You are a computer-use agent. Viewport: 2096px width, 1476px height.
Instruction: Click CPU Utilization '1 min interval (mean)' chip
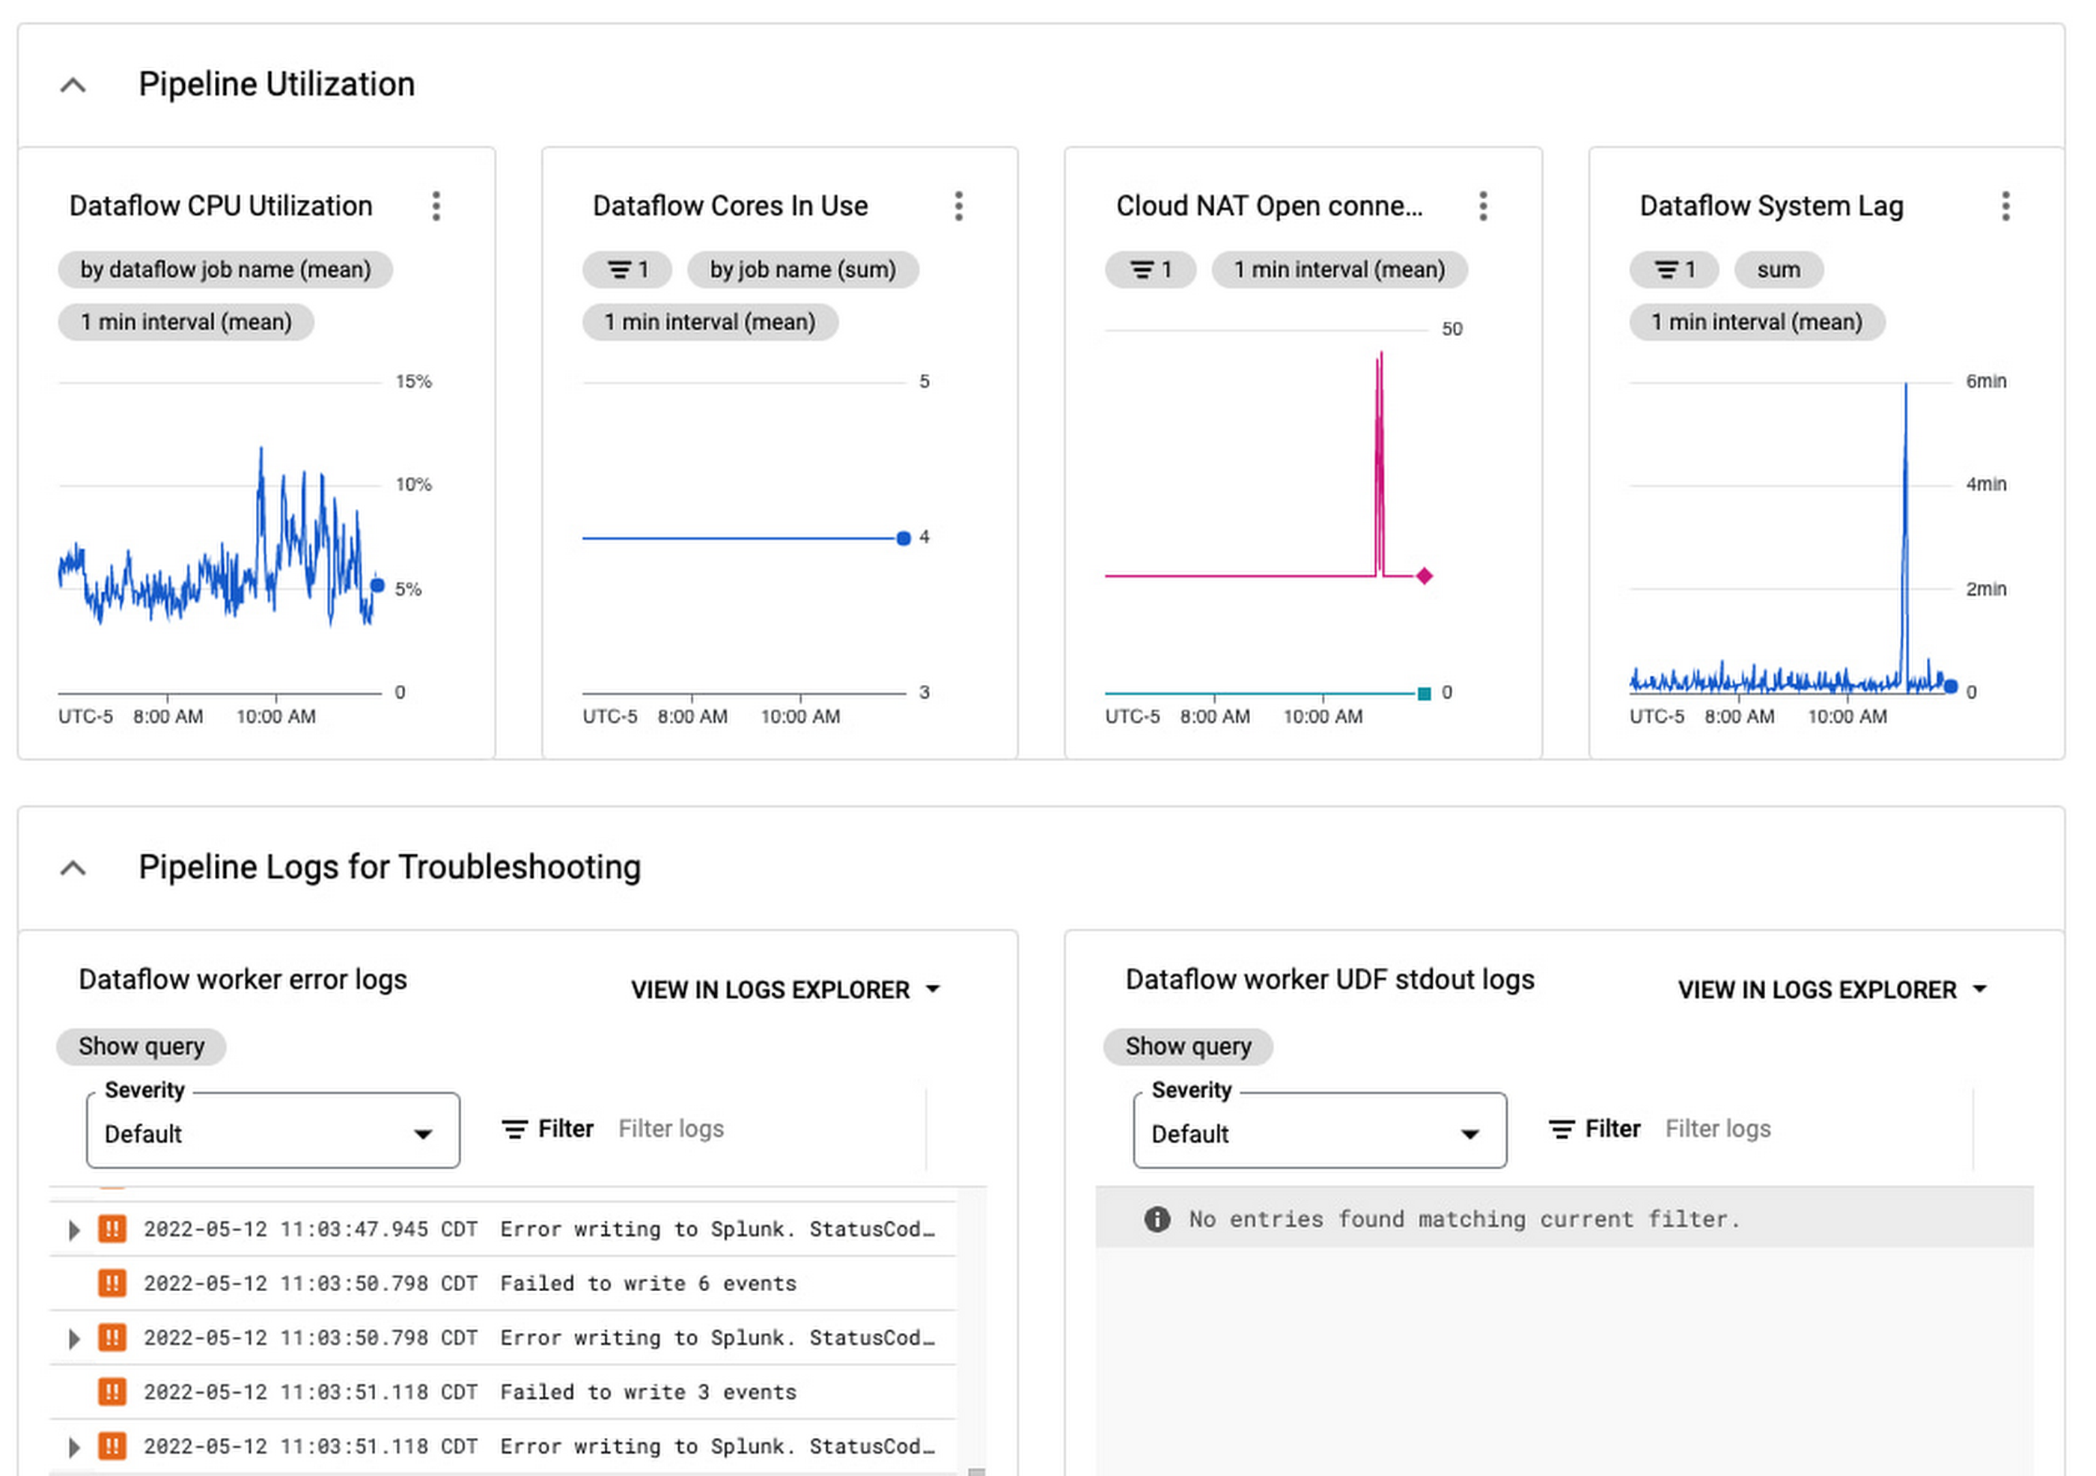[186, 322]
